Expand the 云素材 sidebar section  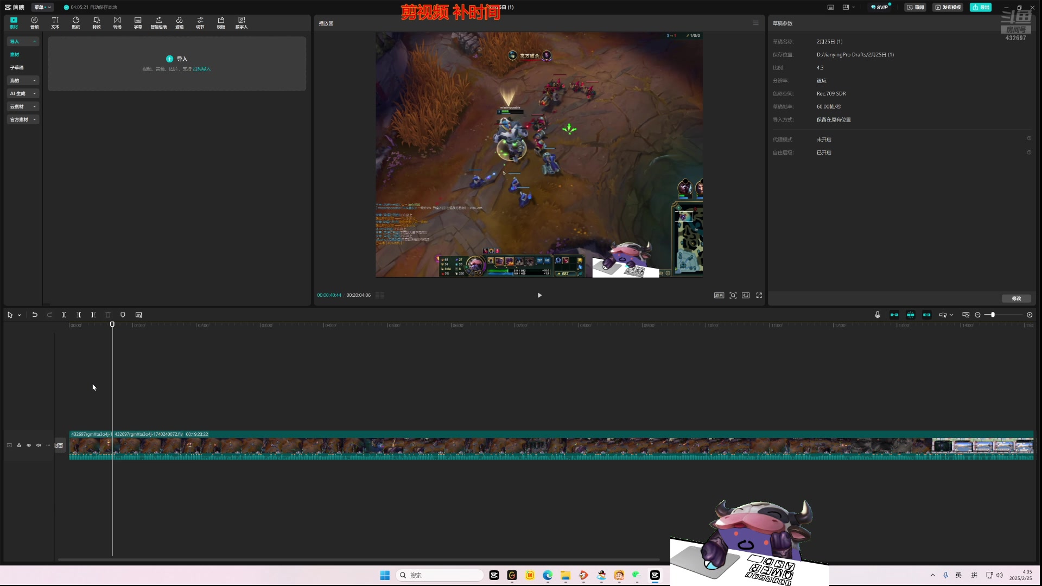point(23,106)
